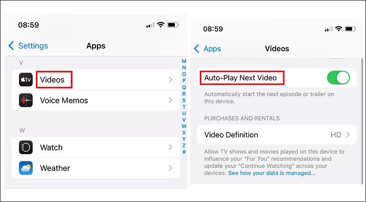This screenshot has width=366, height=202.
Task: Jump to letter Z in alphabet index
Action: (184, 145)
